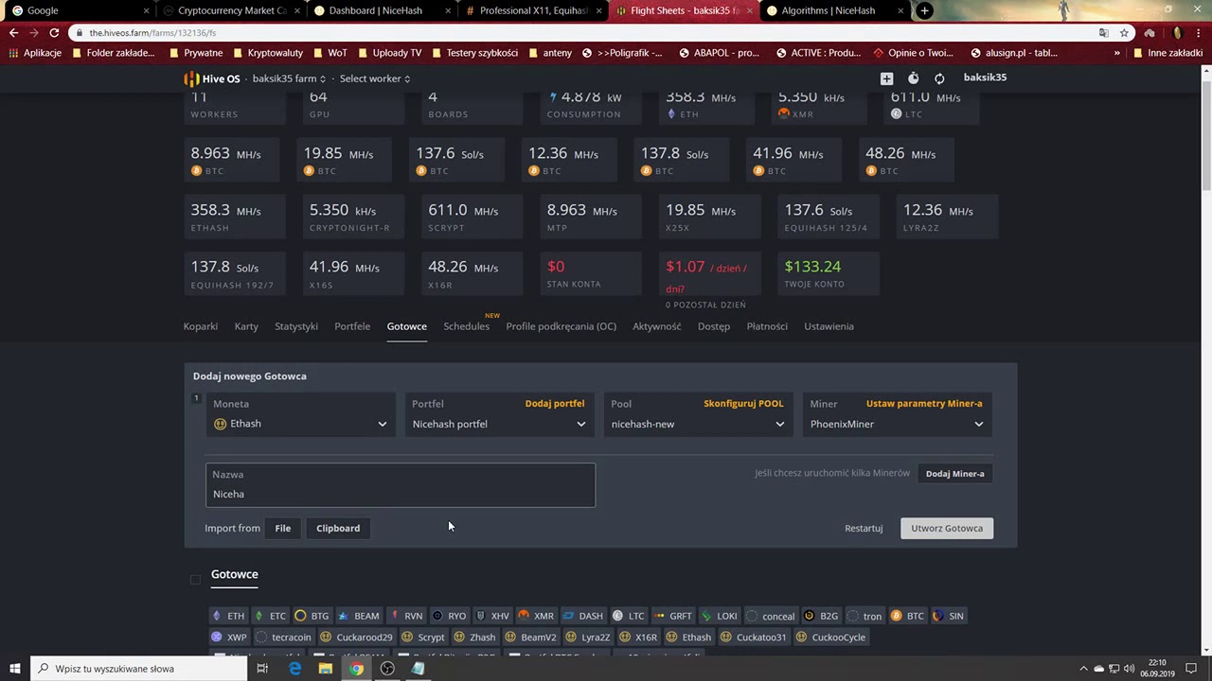Filter flight sheets by XWP coin tag
Screen dimensions: 1212x681
(229, 637)
